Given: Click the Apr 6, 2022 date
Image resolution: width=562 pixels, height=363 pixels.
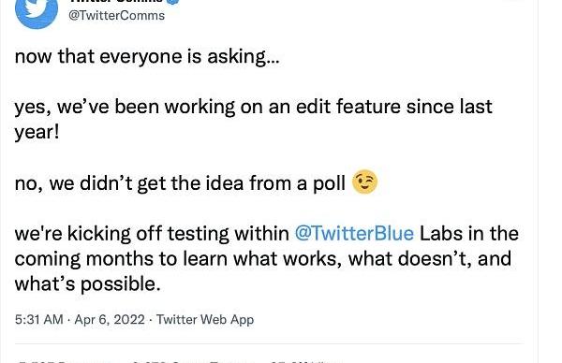Looking at the screenshot, I should click(110, 319).
